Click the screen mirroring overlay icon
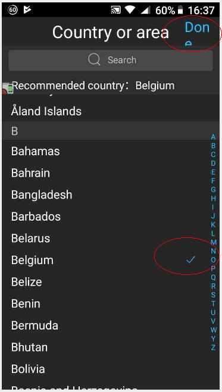The image size is (222, 392). coord(7,88)
